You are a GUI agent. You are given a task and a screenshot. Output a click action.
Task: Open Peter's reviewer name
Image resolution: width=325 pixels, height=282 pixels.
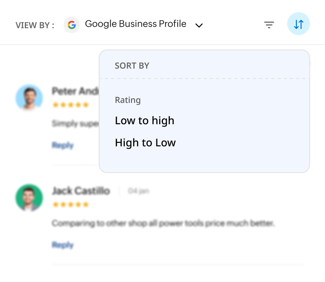pos(75,91)
